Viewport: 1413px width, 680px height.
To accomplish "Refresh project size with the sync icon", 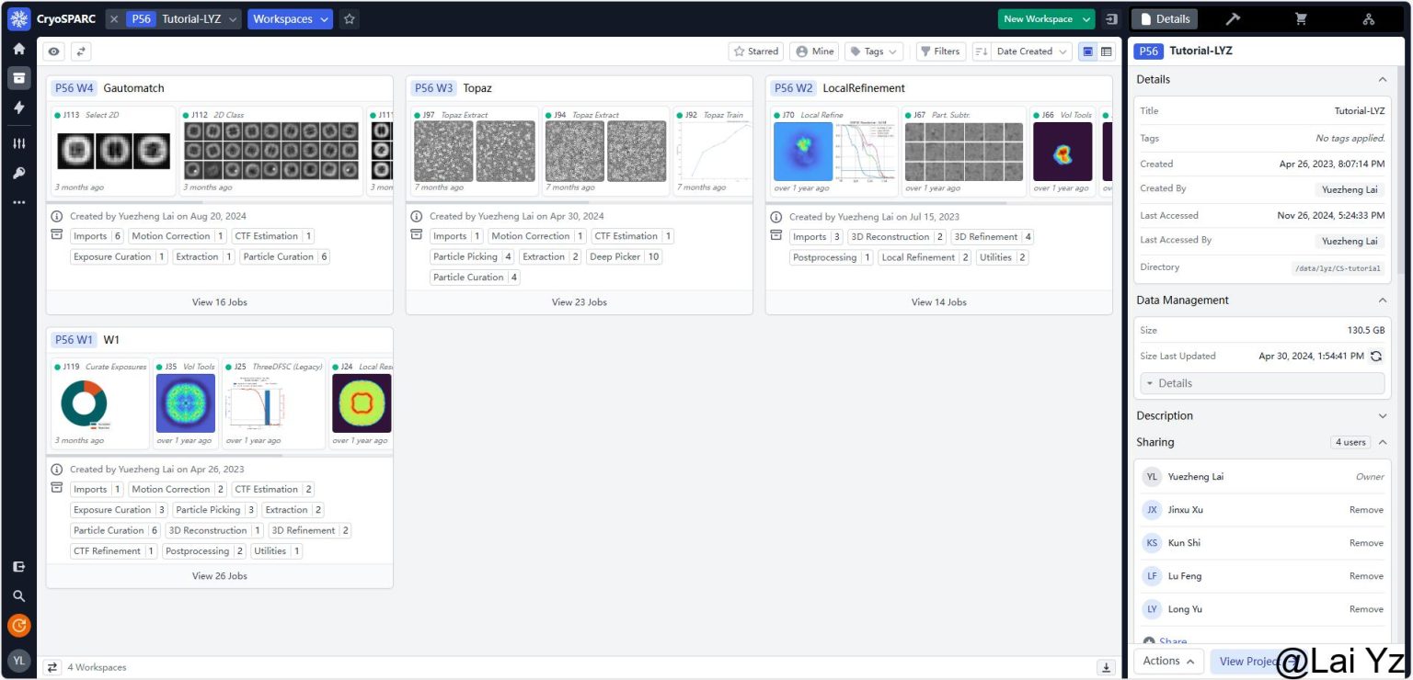I will (1375, 357).
